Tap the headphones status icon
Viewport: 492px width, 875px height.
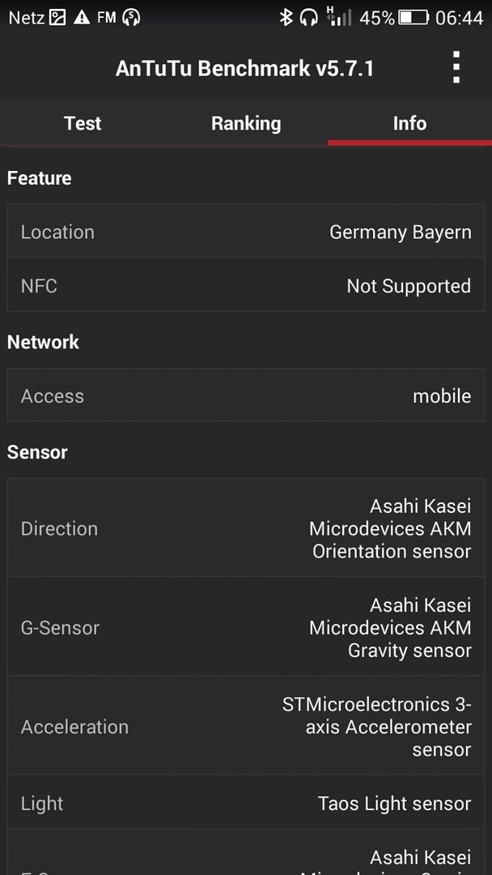click(308, 18)
